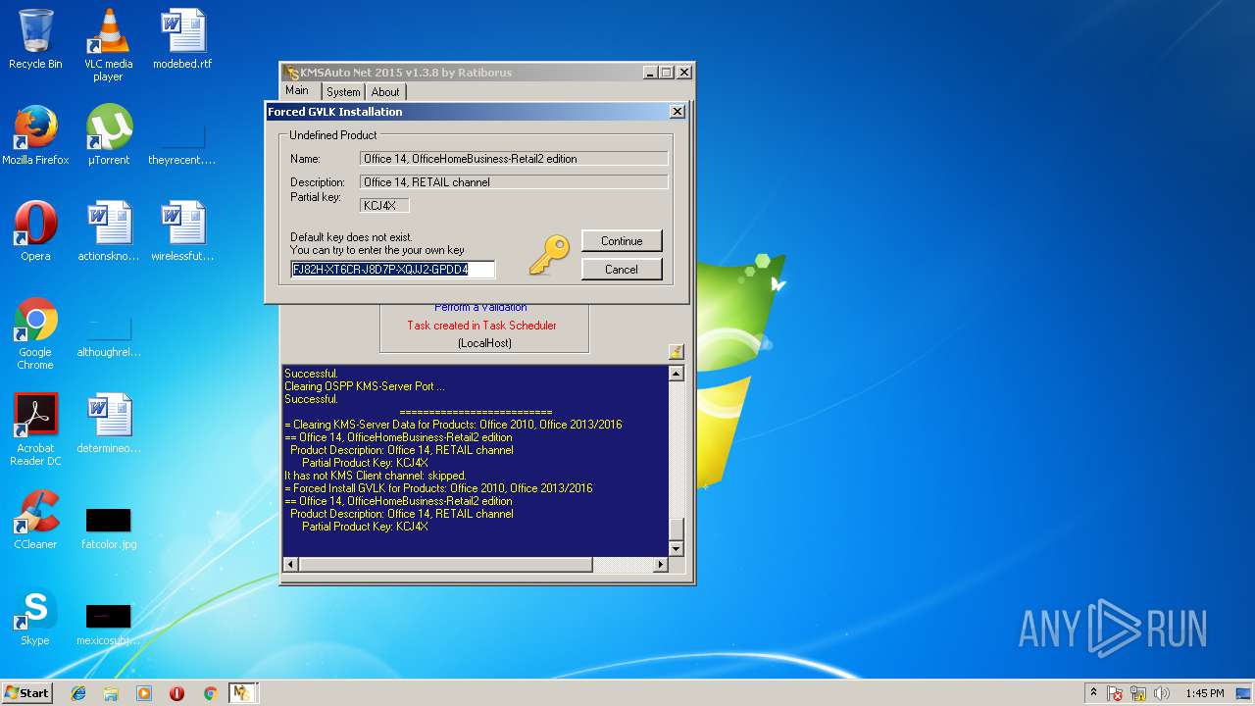Open Windows Explorer from taskbar
Viewport: 1255px width, 706px height.
111,693
